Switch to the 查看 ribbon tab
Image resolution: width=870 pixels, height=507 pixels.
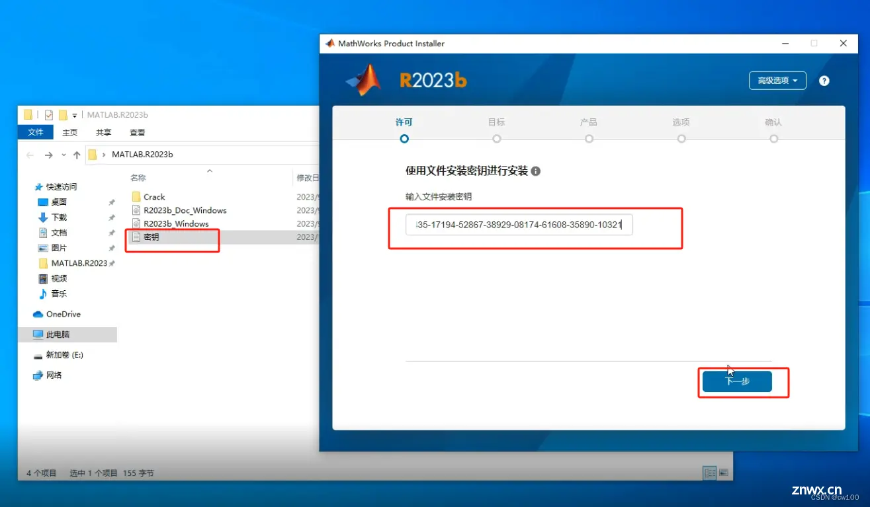[138, 133]
